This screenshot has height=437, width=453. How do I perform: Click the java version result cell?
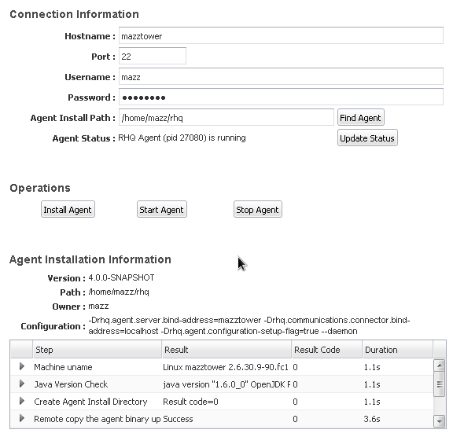[226, 384]
